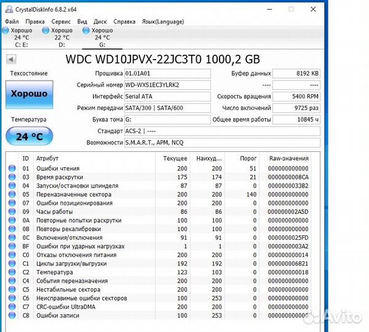Click the Интерфейс field Serial ATA
This screenshot has height=332, width=369.
click(167, 97)
